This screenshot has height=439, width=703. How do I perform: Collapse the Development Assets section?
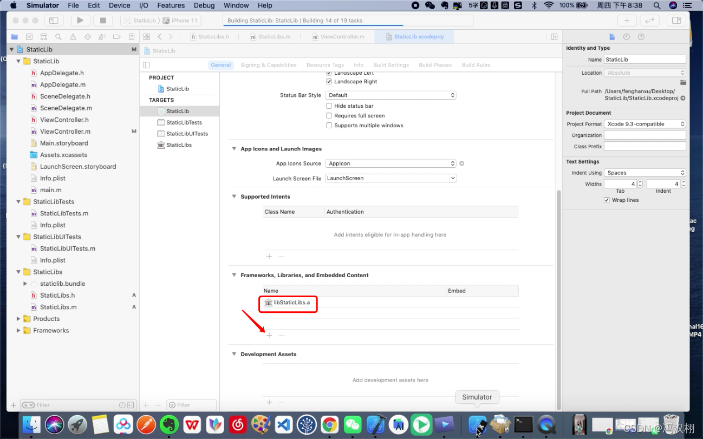234,354
